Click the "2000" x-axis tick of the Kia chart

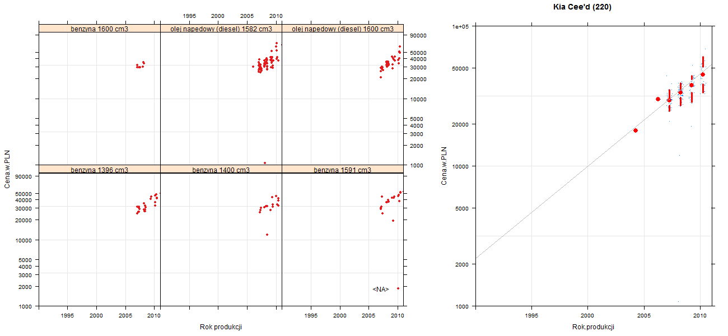point(587,316)
